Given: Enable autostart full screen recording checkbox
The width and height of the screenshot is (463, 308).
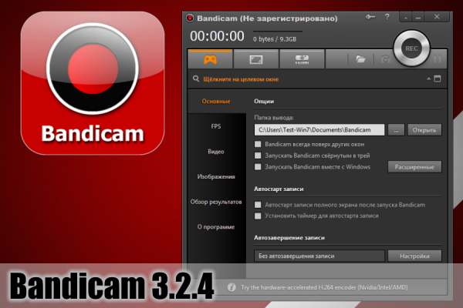Looking at the screenshot, I should coord(258,205).
